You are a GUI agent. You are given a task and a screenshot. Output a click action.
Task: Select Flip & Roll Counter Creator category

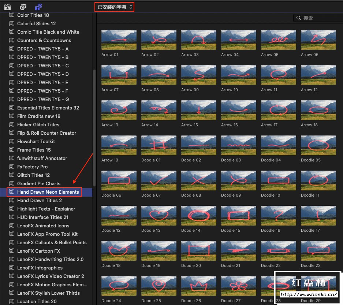pos(46,133)
